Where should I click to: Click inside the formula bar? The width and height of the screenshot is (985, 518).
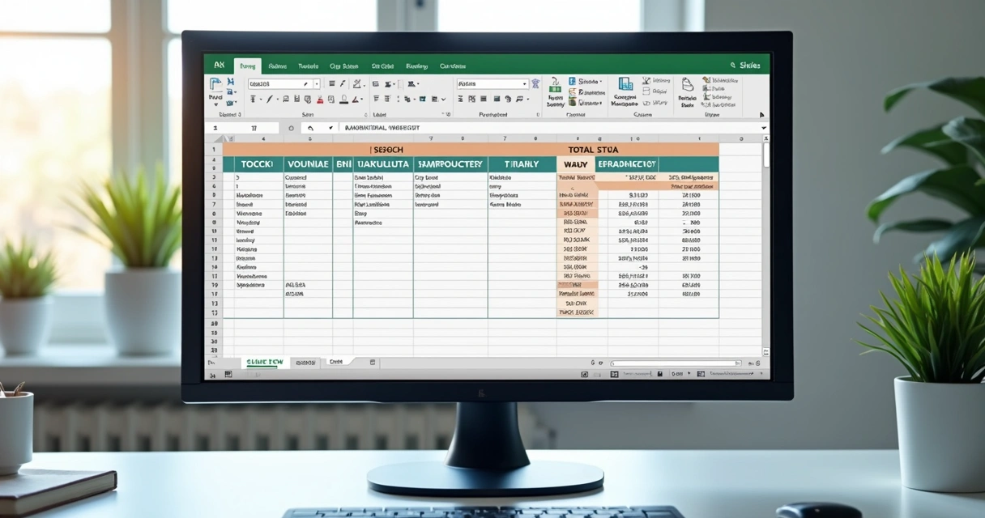coord(486,127)
